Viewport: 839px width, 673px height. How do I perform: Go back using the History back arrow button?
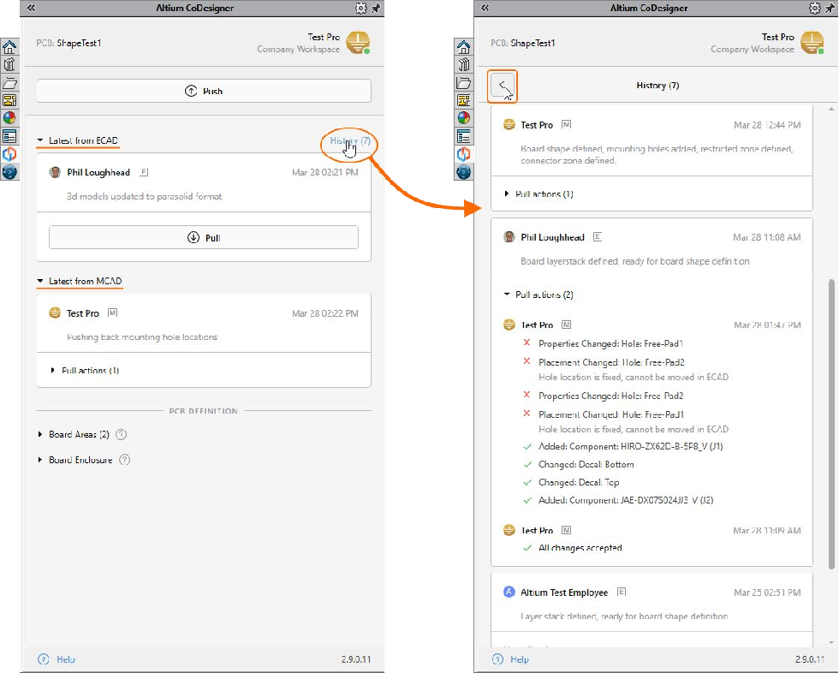click(x=502, y=86)
